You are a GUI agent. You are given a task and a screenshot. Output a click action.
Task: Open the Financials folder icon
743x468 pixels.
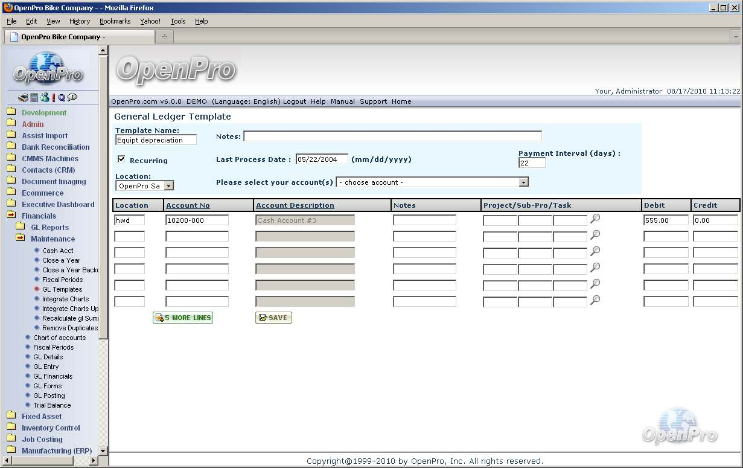pos(11,216)
